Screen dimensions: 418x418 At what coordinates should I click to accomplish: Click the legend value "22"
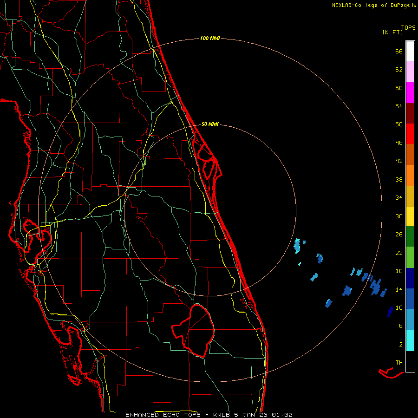pyautogui.click(x=399, y=253)
